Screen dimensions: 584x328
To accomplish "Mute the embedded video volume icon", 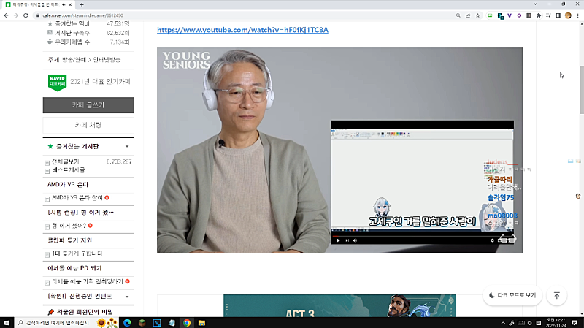I will 355,240.
